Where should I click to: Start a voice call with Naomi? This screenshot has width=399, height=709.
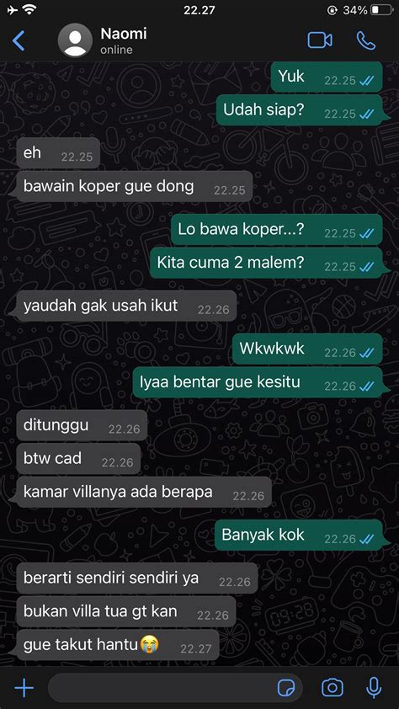point(366,40)
